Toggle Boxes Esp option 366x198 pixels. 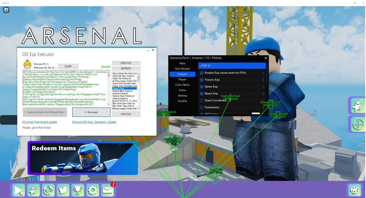(202, 94)
